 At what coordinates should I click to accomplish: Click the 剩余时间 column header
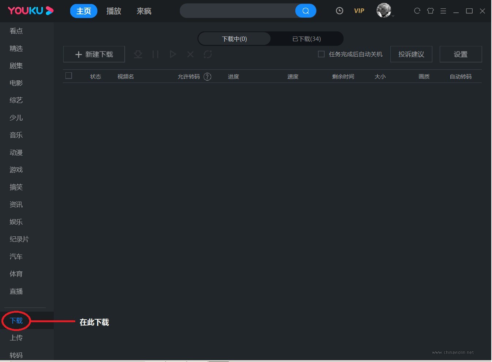343,76
